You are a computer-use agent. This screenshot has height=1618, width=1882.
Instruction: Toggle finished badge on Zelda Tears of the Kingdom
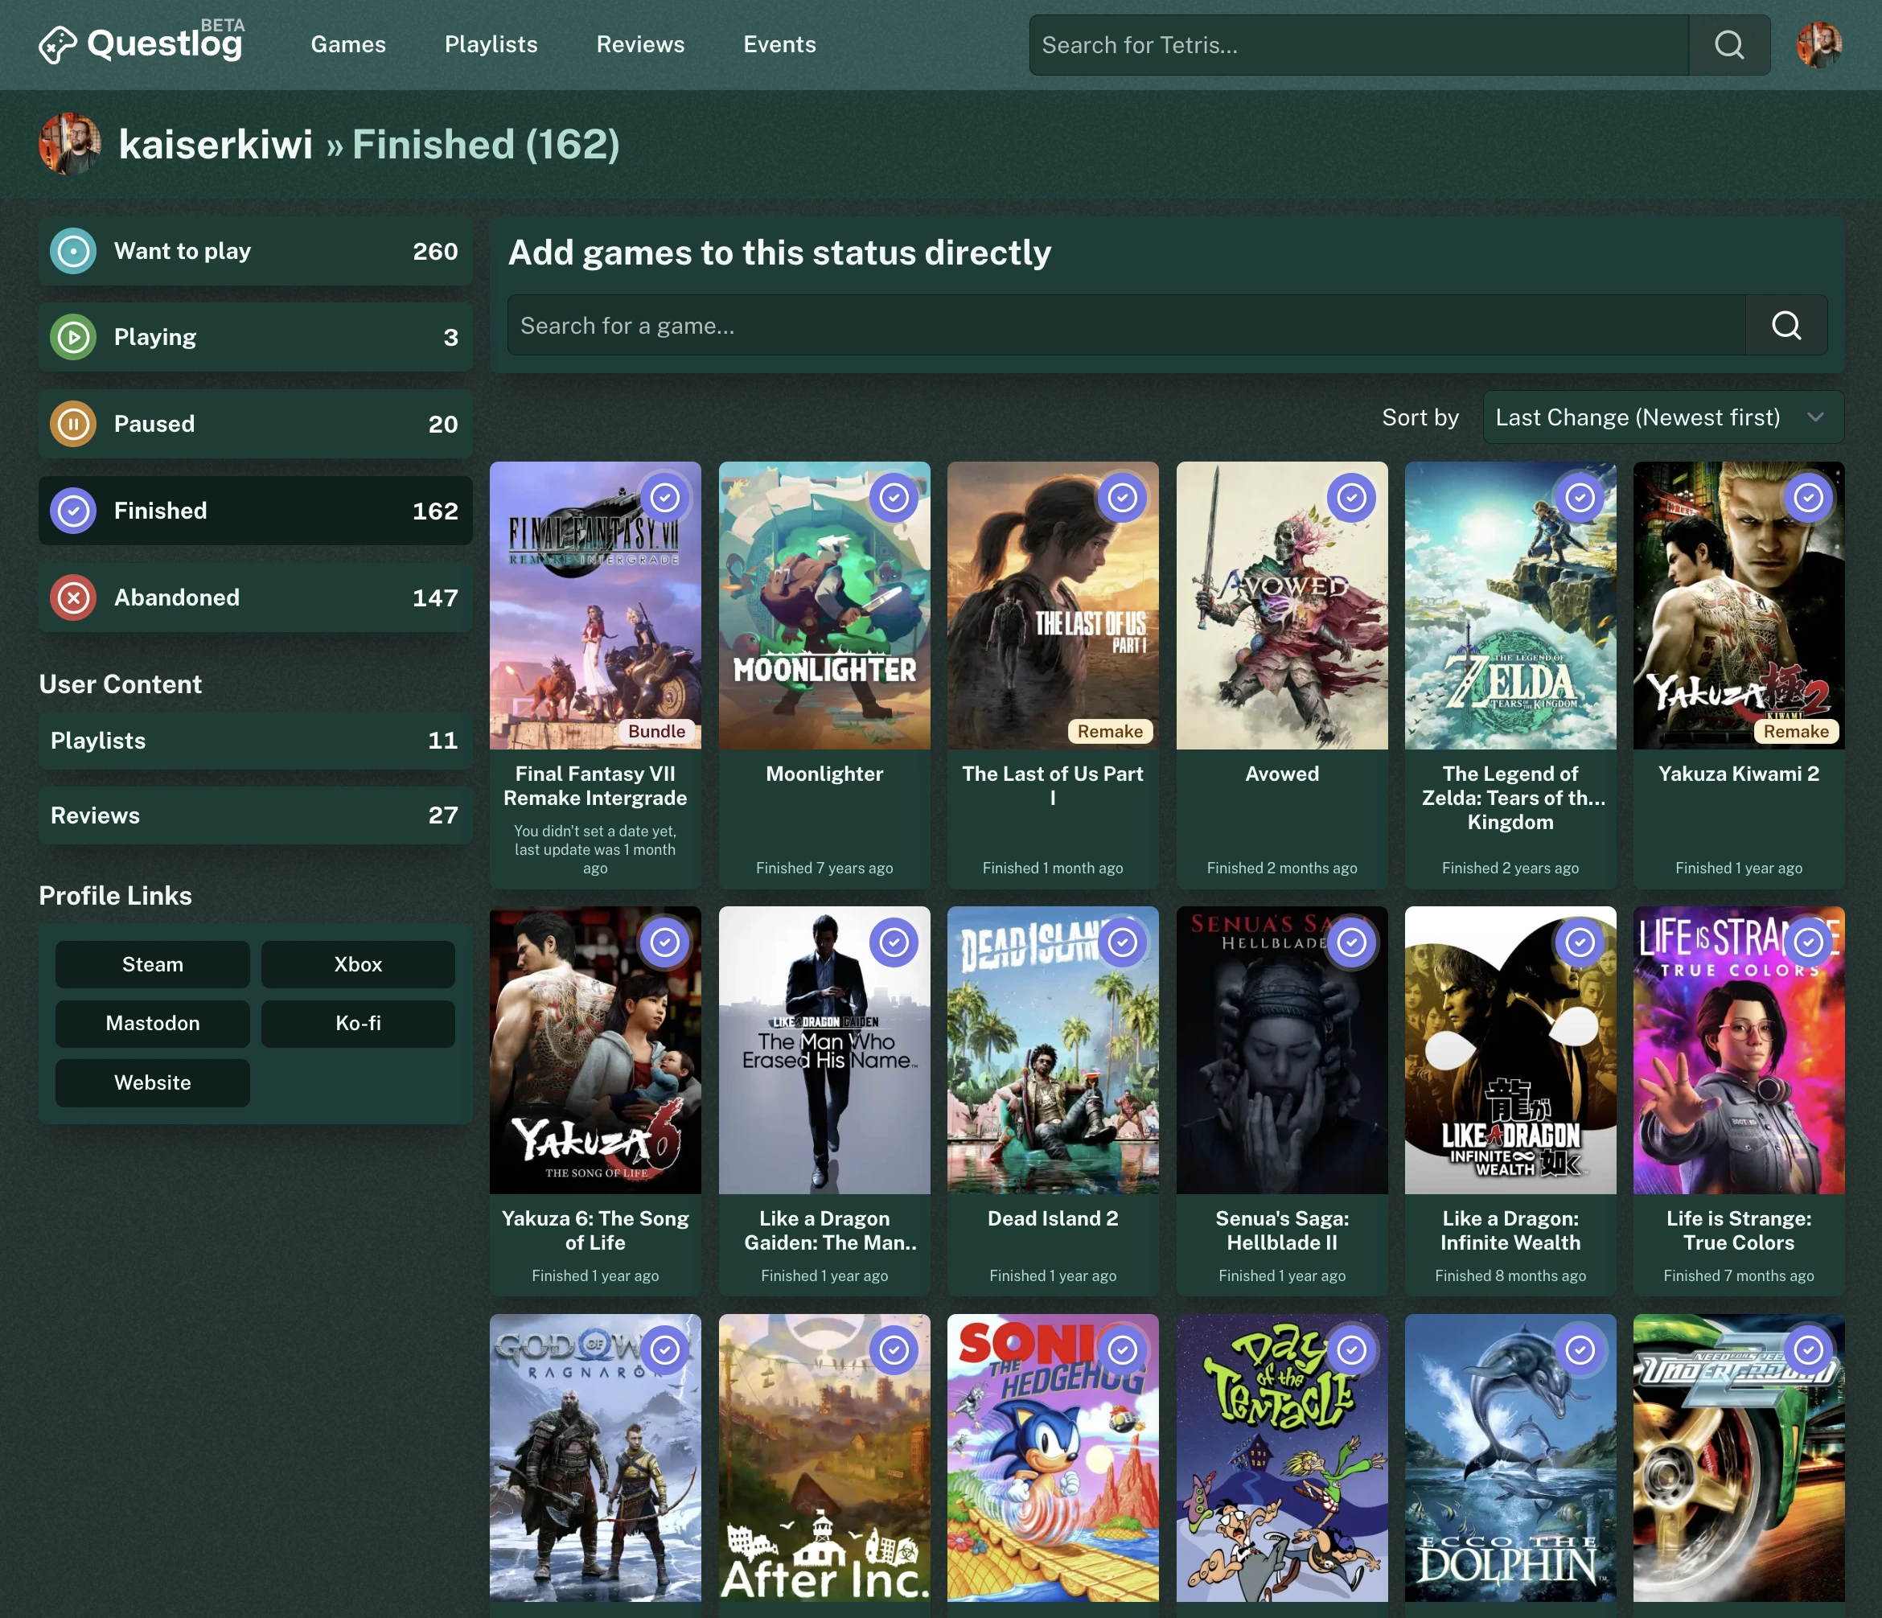1580,498
